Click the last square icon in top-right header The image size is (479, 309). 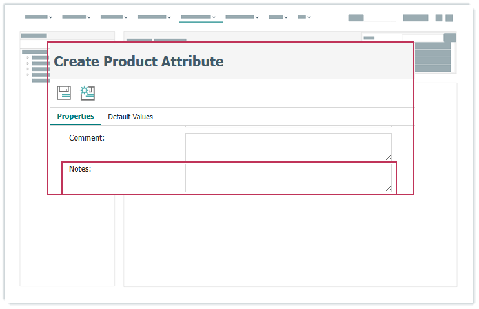(x=449, y=18)
